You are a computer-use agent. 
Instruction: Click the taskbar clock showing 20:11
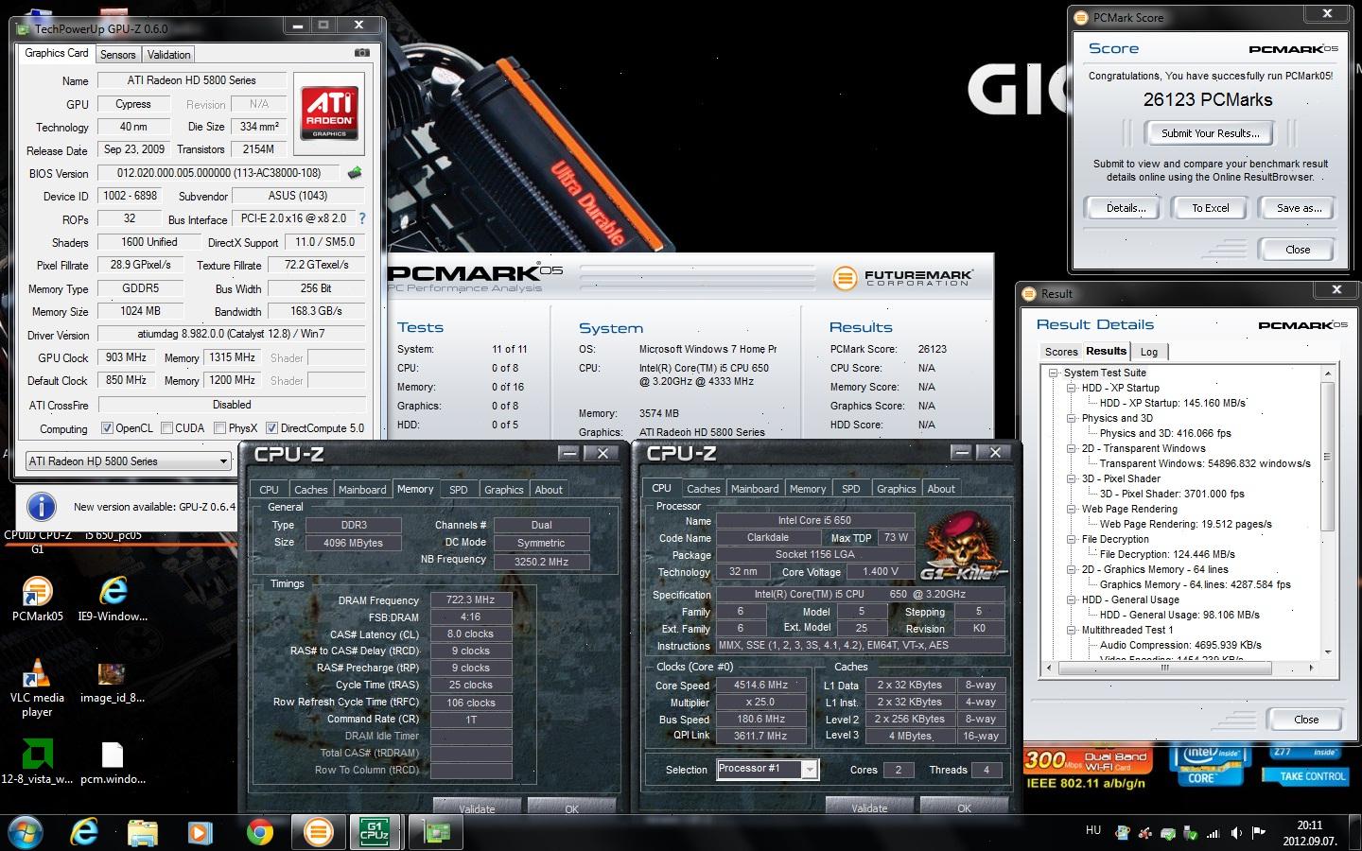[1309, 832]
